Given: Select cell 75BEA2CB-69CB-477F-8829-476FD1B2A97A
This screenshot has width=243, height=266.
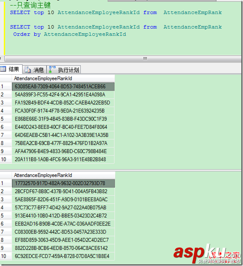Looking at the screenshot, I should 63,143.
